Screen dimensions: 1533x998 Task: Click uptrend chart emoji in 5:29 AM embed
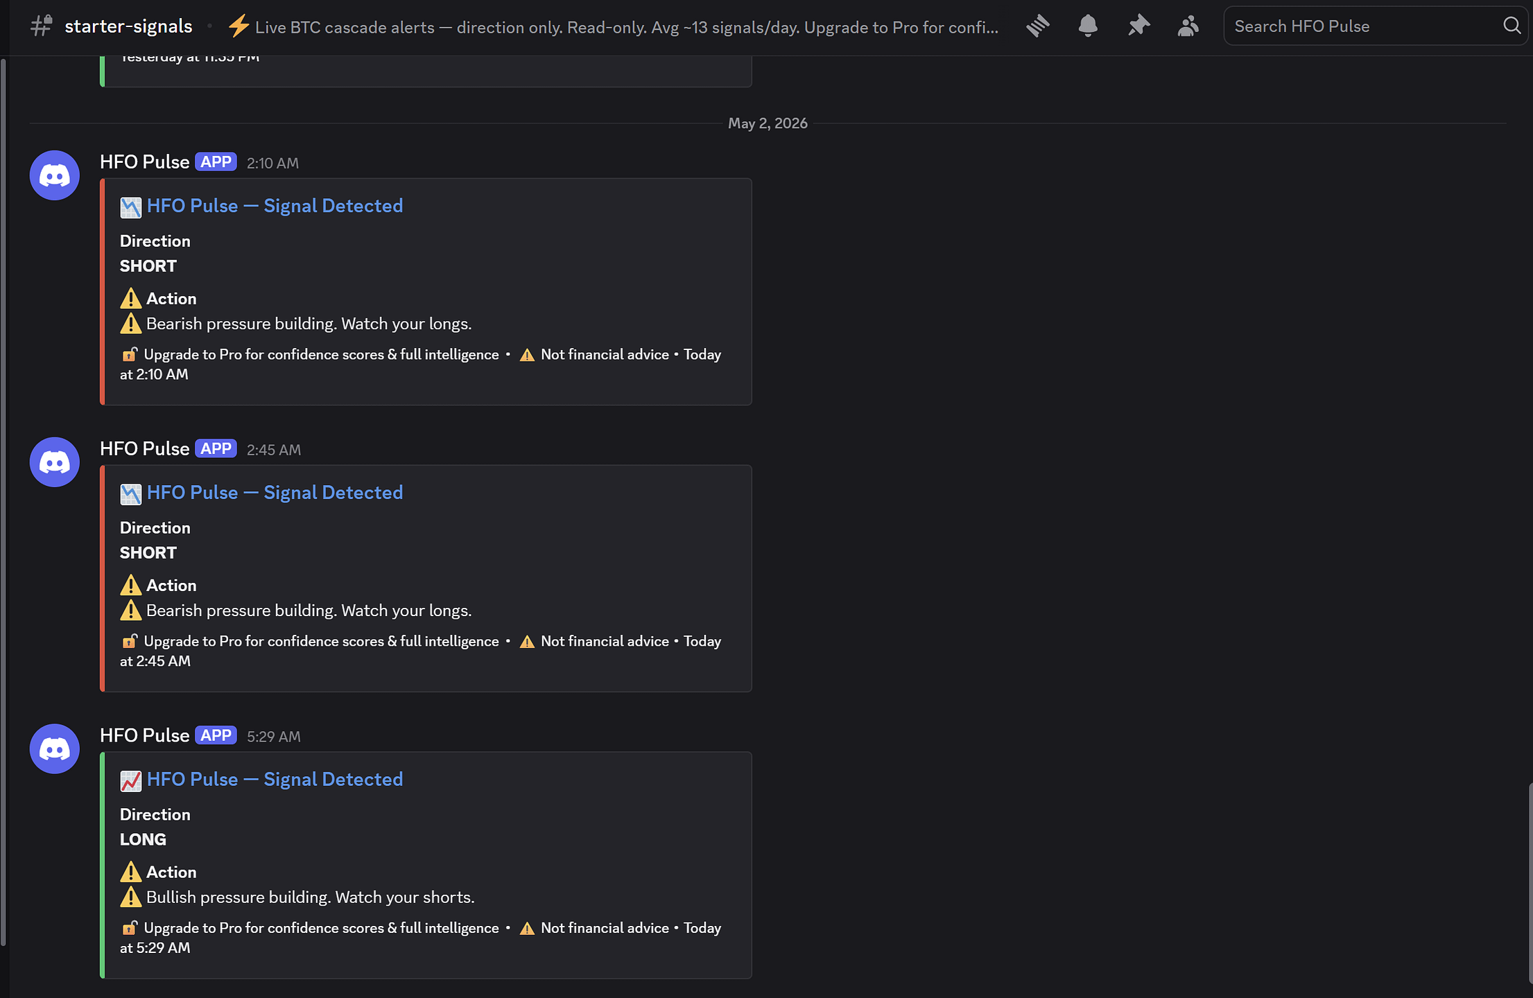pos(130,781)
